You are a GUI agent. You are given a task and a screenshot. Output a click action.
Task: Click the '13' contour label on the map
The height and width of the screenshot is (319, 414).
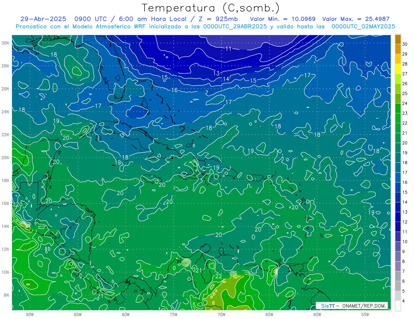point(216,73)
